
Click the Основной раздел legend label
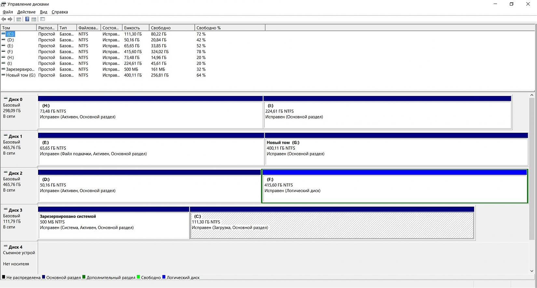click(x=63, y=278)
